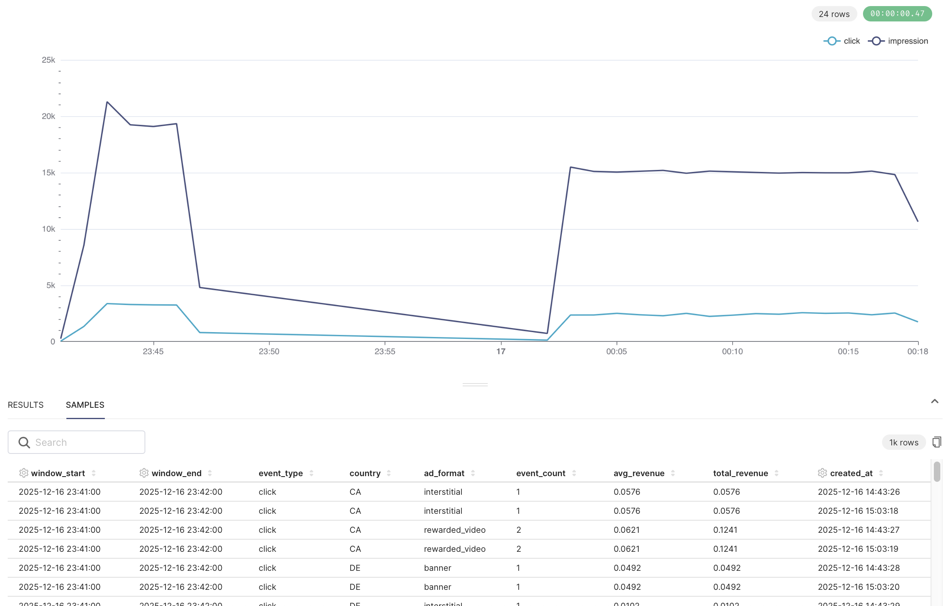Switch to the RESULTS tab
The width and height of the screenshot is (948, 606).
pos(26,405)
